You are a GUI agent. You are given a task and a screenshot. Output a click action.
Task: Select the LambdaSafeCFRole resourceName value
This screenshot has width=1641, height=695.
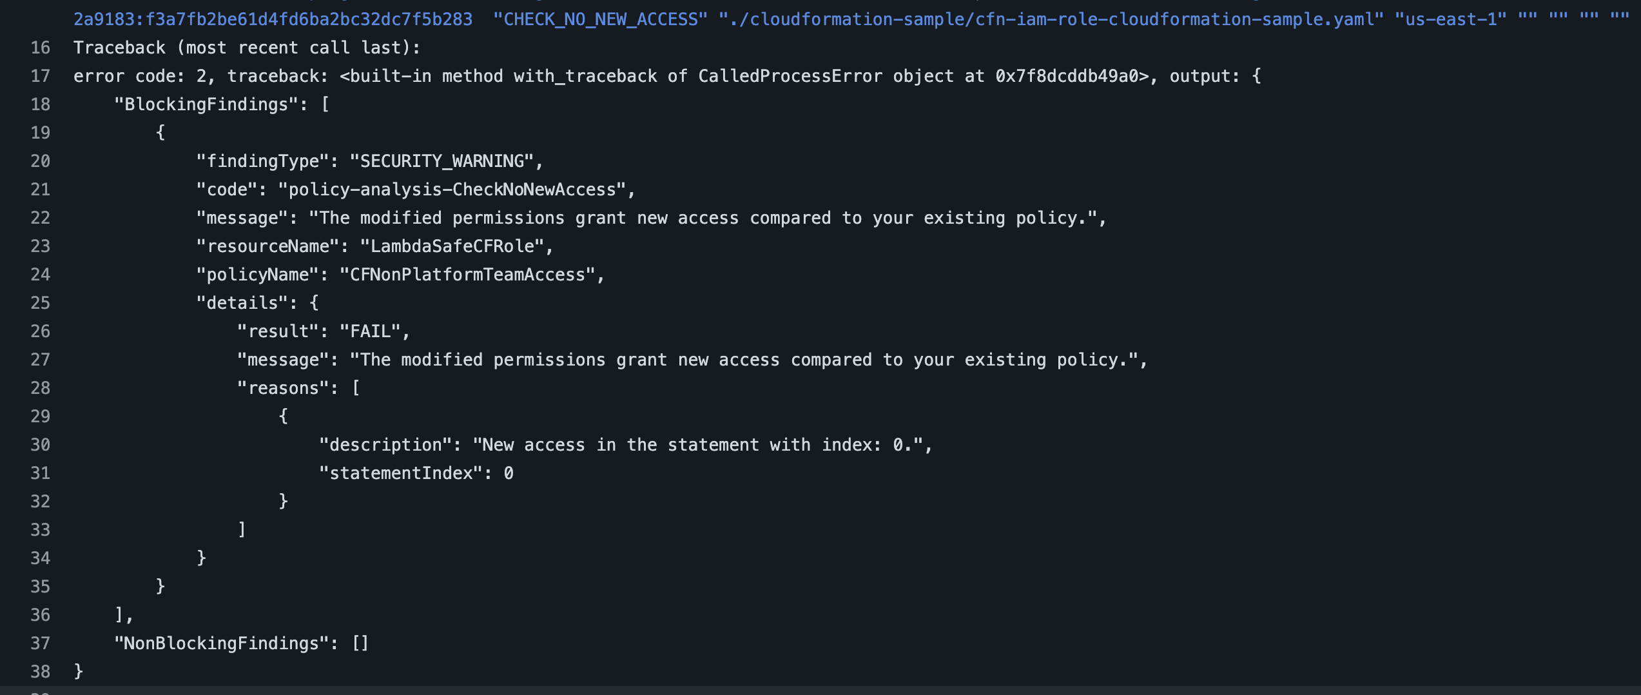[452, 246]
